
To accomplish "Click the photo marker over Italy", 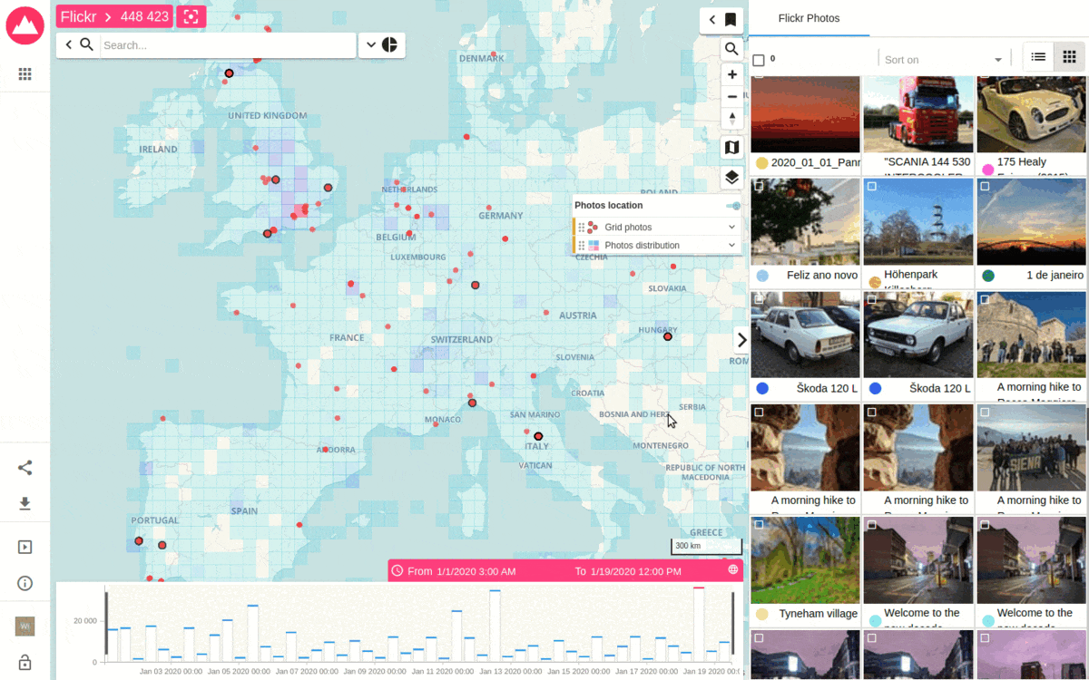I will pos(538,436).
